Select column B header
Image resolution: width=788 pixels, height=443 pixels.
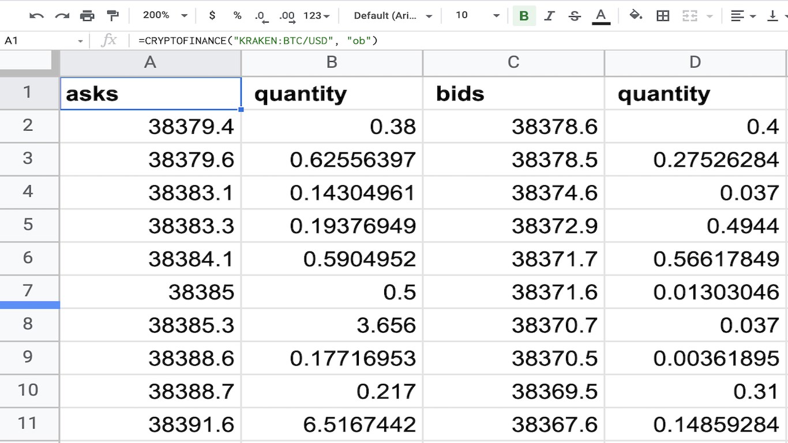tap(332, 62)
